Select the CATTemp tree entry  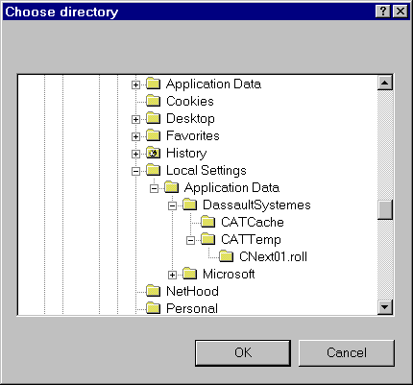click(251, 239)
